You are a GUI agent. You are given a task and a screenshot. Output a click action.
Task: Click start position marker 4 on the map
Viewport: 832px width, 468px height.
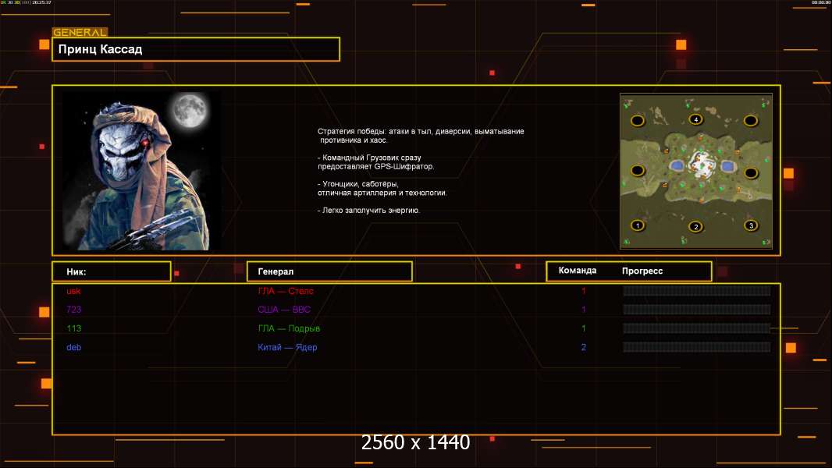[x=695, y=119]
